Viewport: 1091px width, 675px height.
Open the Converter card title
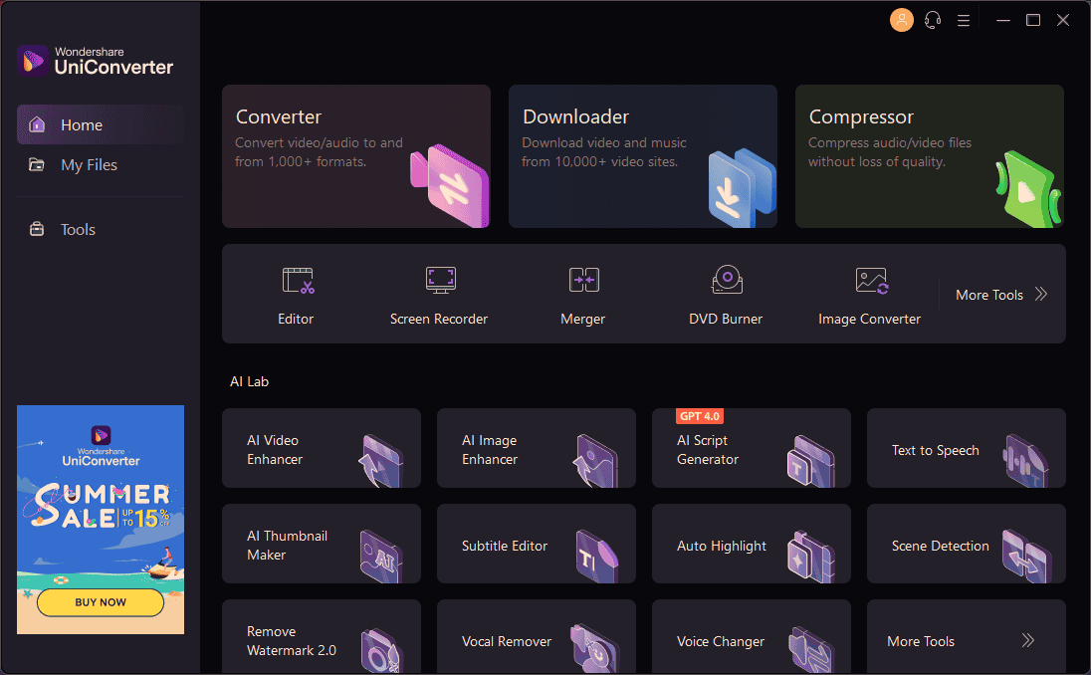279,116
